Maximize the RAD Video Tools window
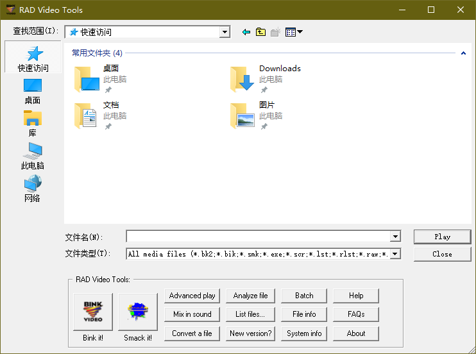The height and width of the screenshot is (354, 476). (431, 10)
